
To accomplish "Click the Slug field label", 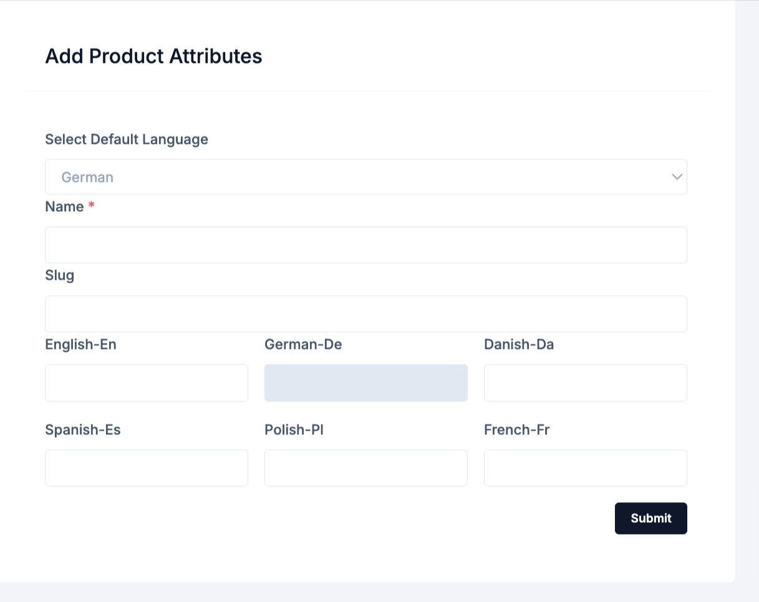I will pos(60,275).
